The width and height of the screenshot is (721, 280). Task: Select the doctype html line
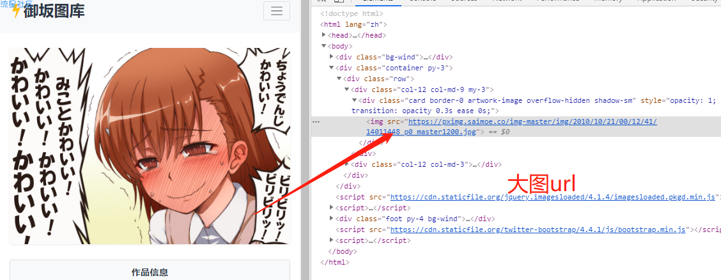point(352,14)
